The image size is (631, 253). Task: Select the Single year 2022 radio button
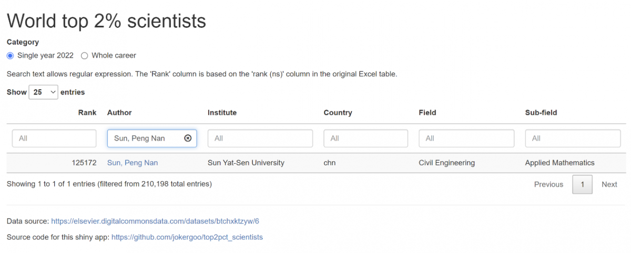pyautogui.click(x=11, y=56)
